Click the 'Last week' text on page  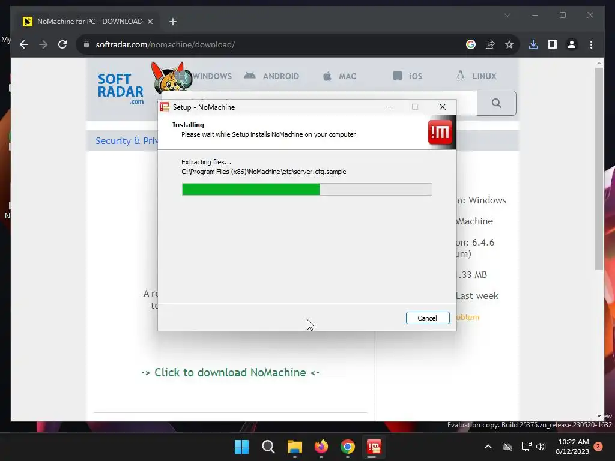pyautogui.click(x=477, y=295)
